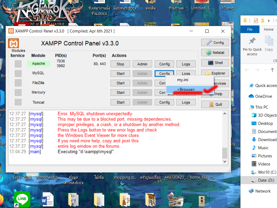Screen dimensions: 277x208
Task: Toggle the Apache service checkbox
Action: tap(18, 64)
